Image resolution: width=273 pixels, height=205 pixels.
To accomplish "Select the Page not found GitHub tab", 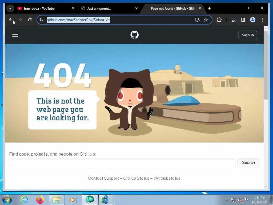I will [x=173, y=8].
